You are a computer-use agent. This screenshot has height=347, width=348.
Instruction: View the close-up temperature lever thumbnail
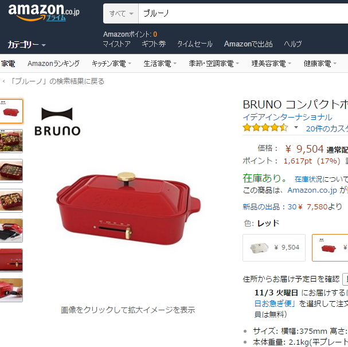[x=11, y=260]
